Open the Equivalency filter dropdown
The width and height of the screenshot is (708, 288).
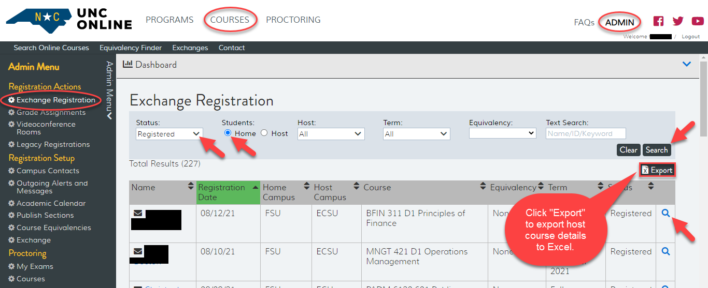[x=502, y=133]
